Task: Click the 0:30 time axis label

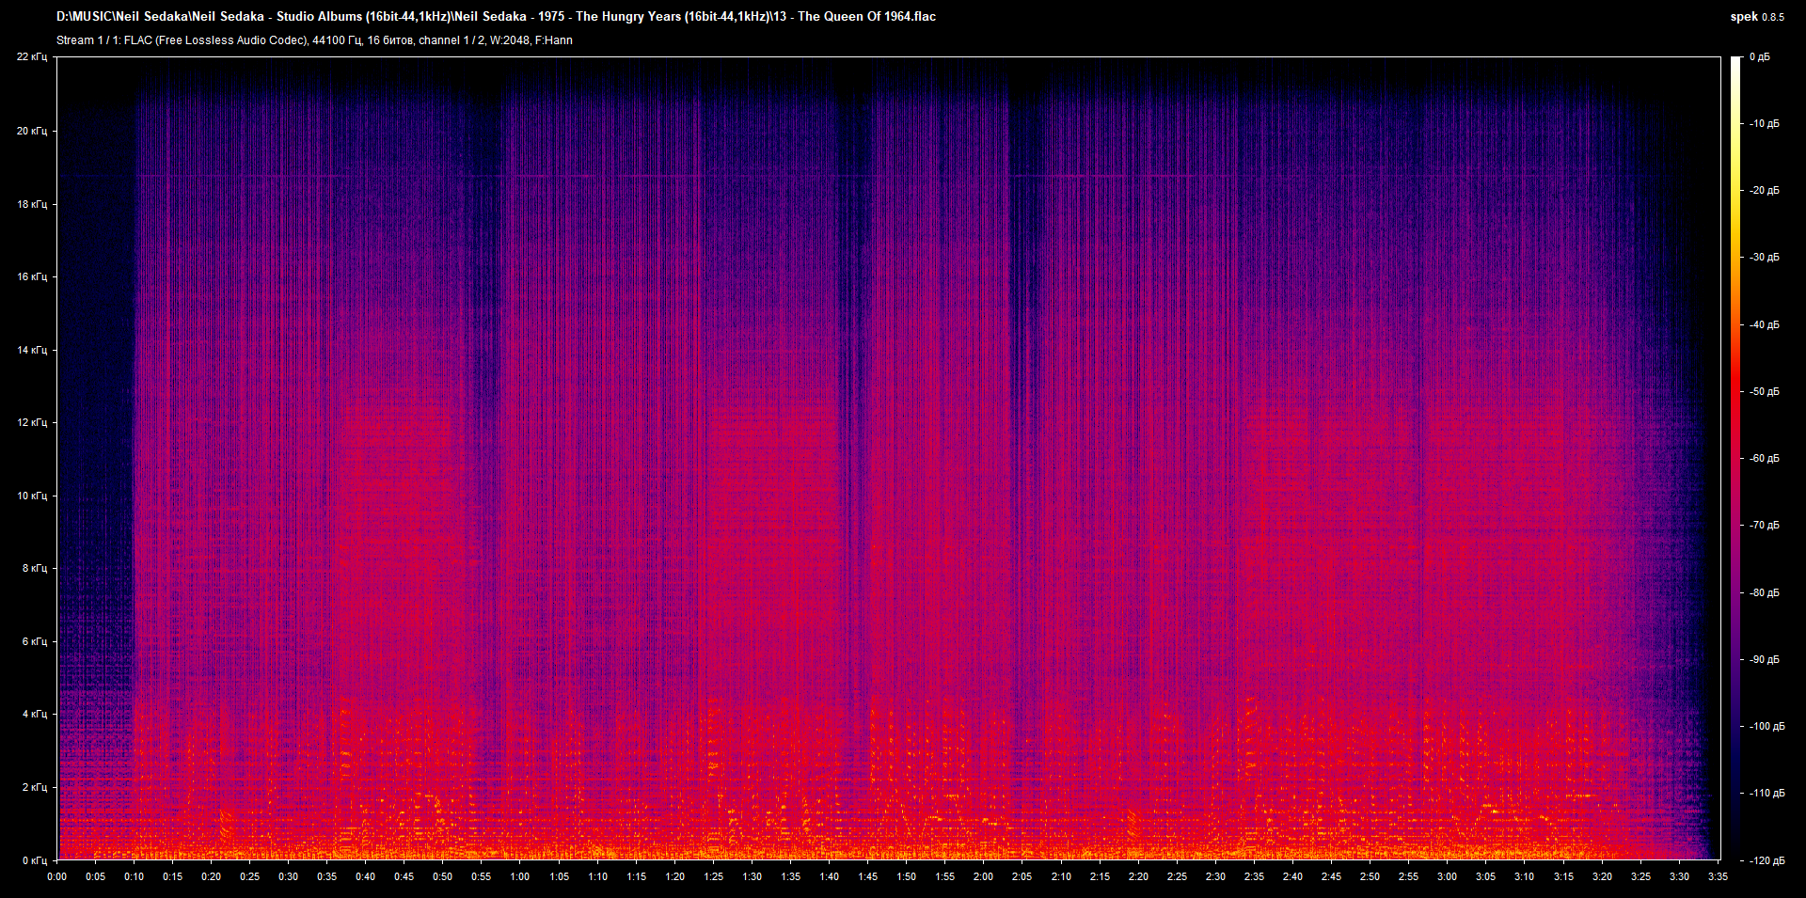Action: click(289, 876)
